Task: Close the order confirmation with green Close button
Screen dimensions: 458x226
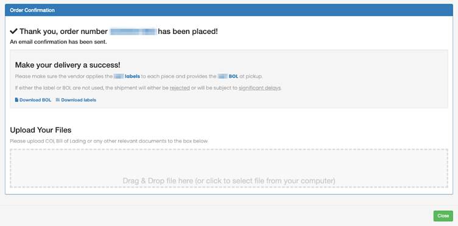Action: tap(443, 216)
